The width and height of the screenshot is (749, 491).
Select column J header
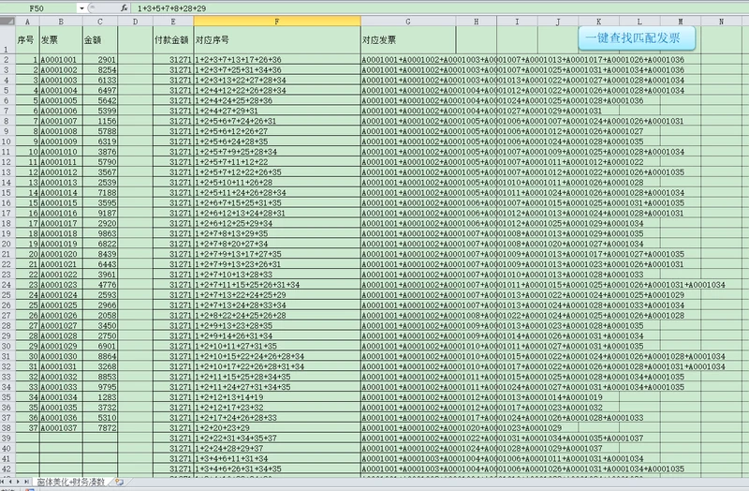tap(558, 21)
